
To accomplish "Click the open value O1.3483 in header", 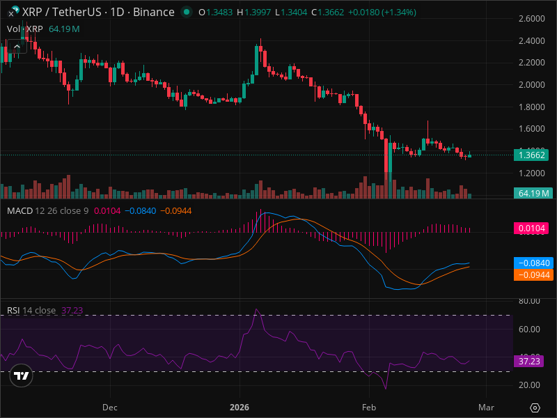I will pyautogui.click(x=216, y=13).
